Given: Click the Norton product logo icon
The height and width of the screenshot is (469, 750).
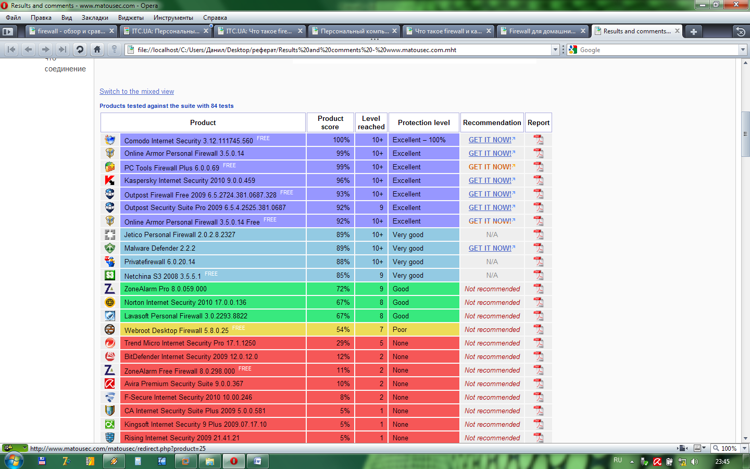Looking at the screenshot, I should point(110,302).
